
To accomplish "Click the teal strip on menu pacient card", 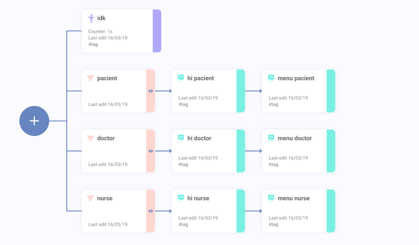I will 331,91.
